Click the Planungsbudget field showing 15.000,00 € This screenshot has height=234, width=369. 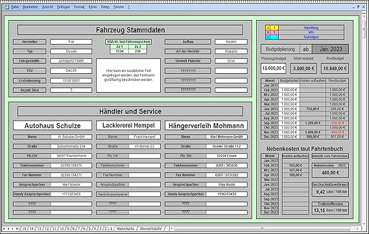[274, 69]
